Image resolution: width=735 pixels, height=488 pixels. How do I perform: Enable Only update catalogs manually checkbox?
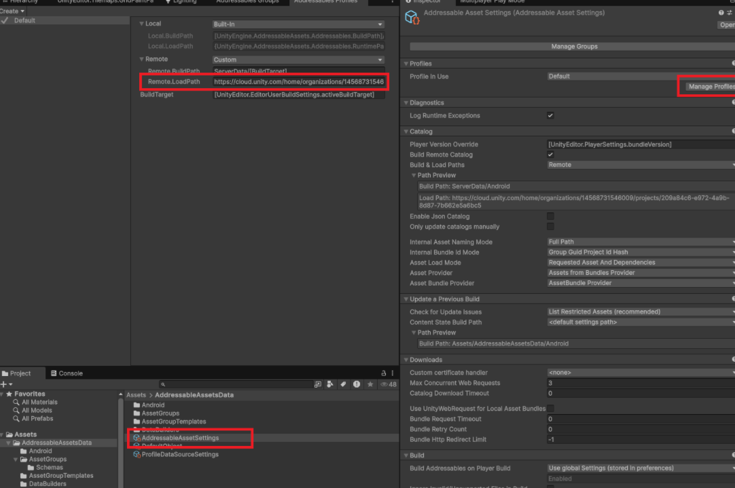coord(550,227)
